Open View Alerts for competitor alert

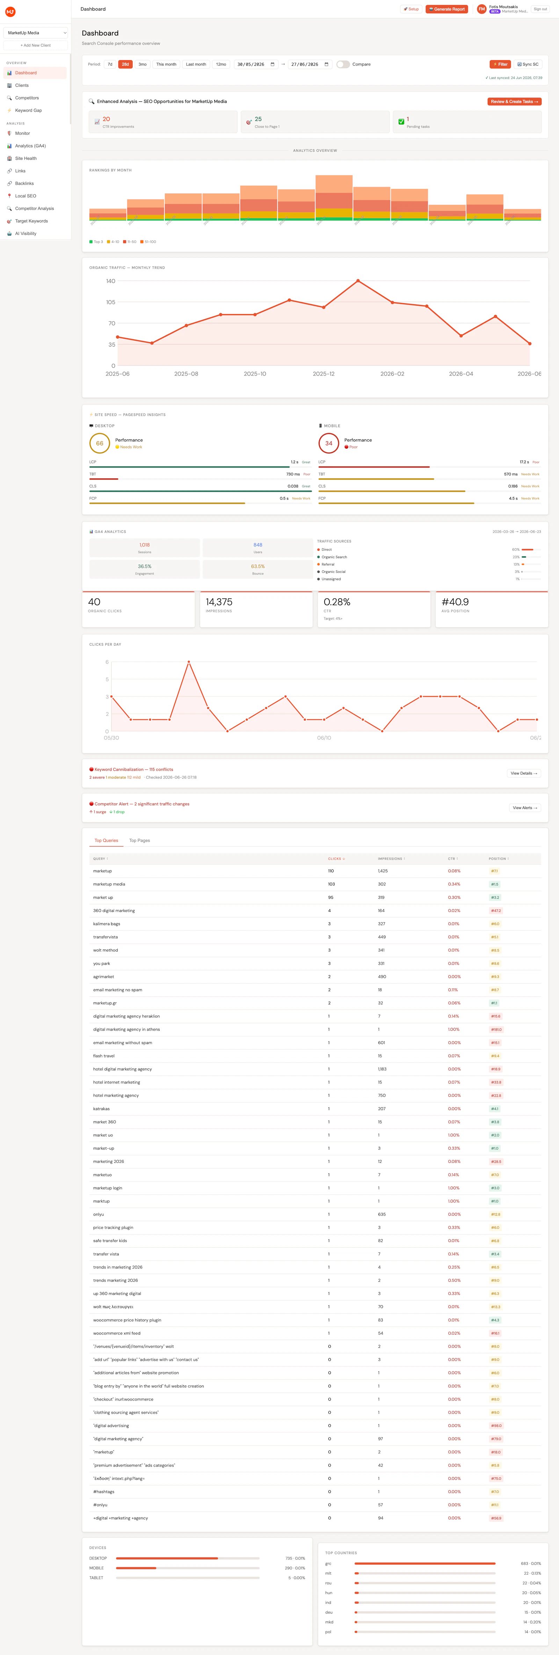tap(525, 808)
